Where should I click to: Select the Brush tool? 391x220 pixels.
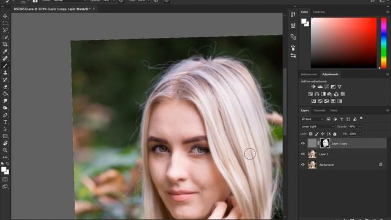click(5, 65)
